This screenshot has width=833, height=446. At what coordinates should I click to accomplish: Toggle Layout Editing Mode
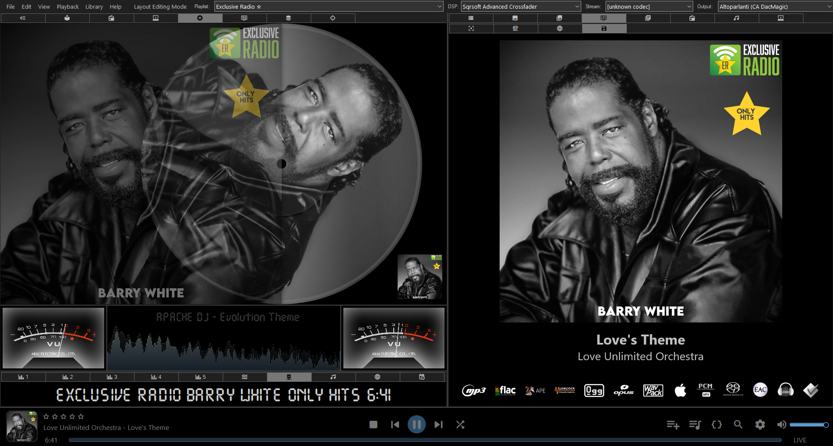pyautogui.click(x=160, y=7)
